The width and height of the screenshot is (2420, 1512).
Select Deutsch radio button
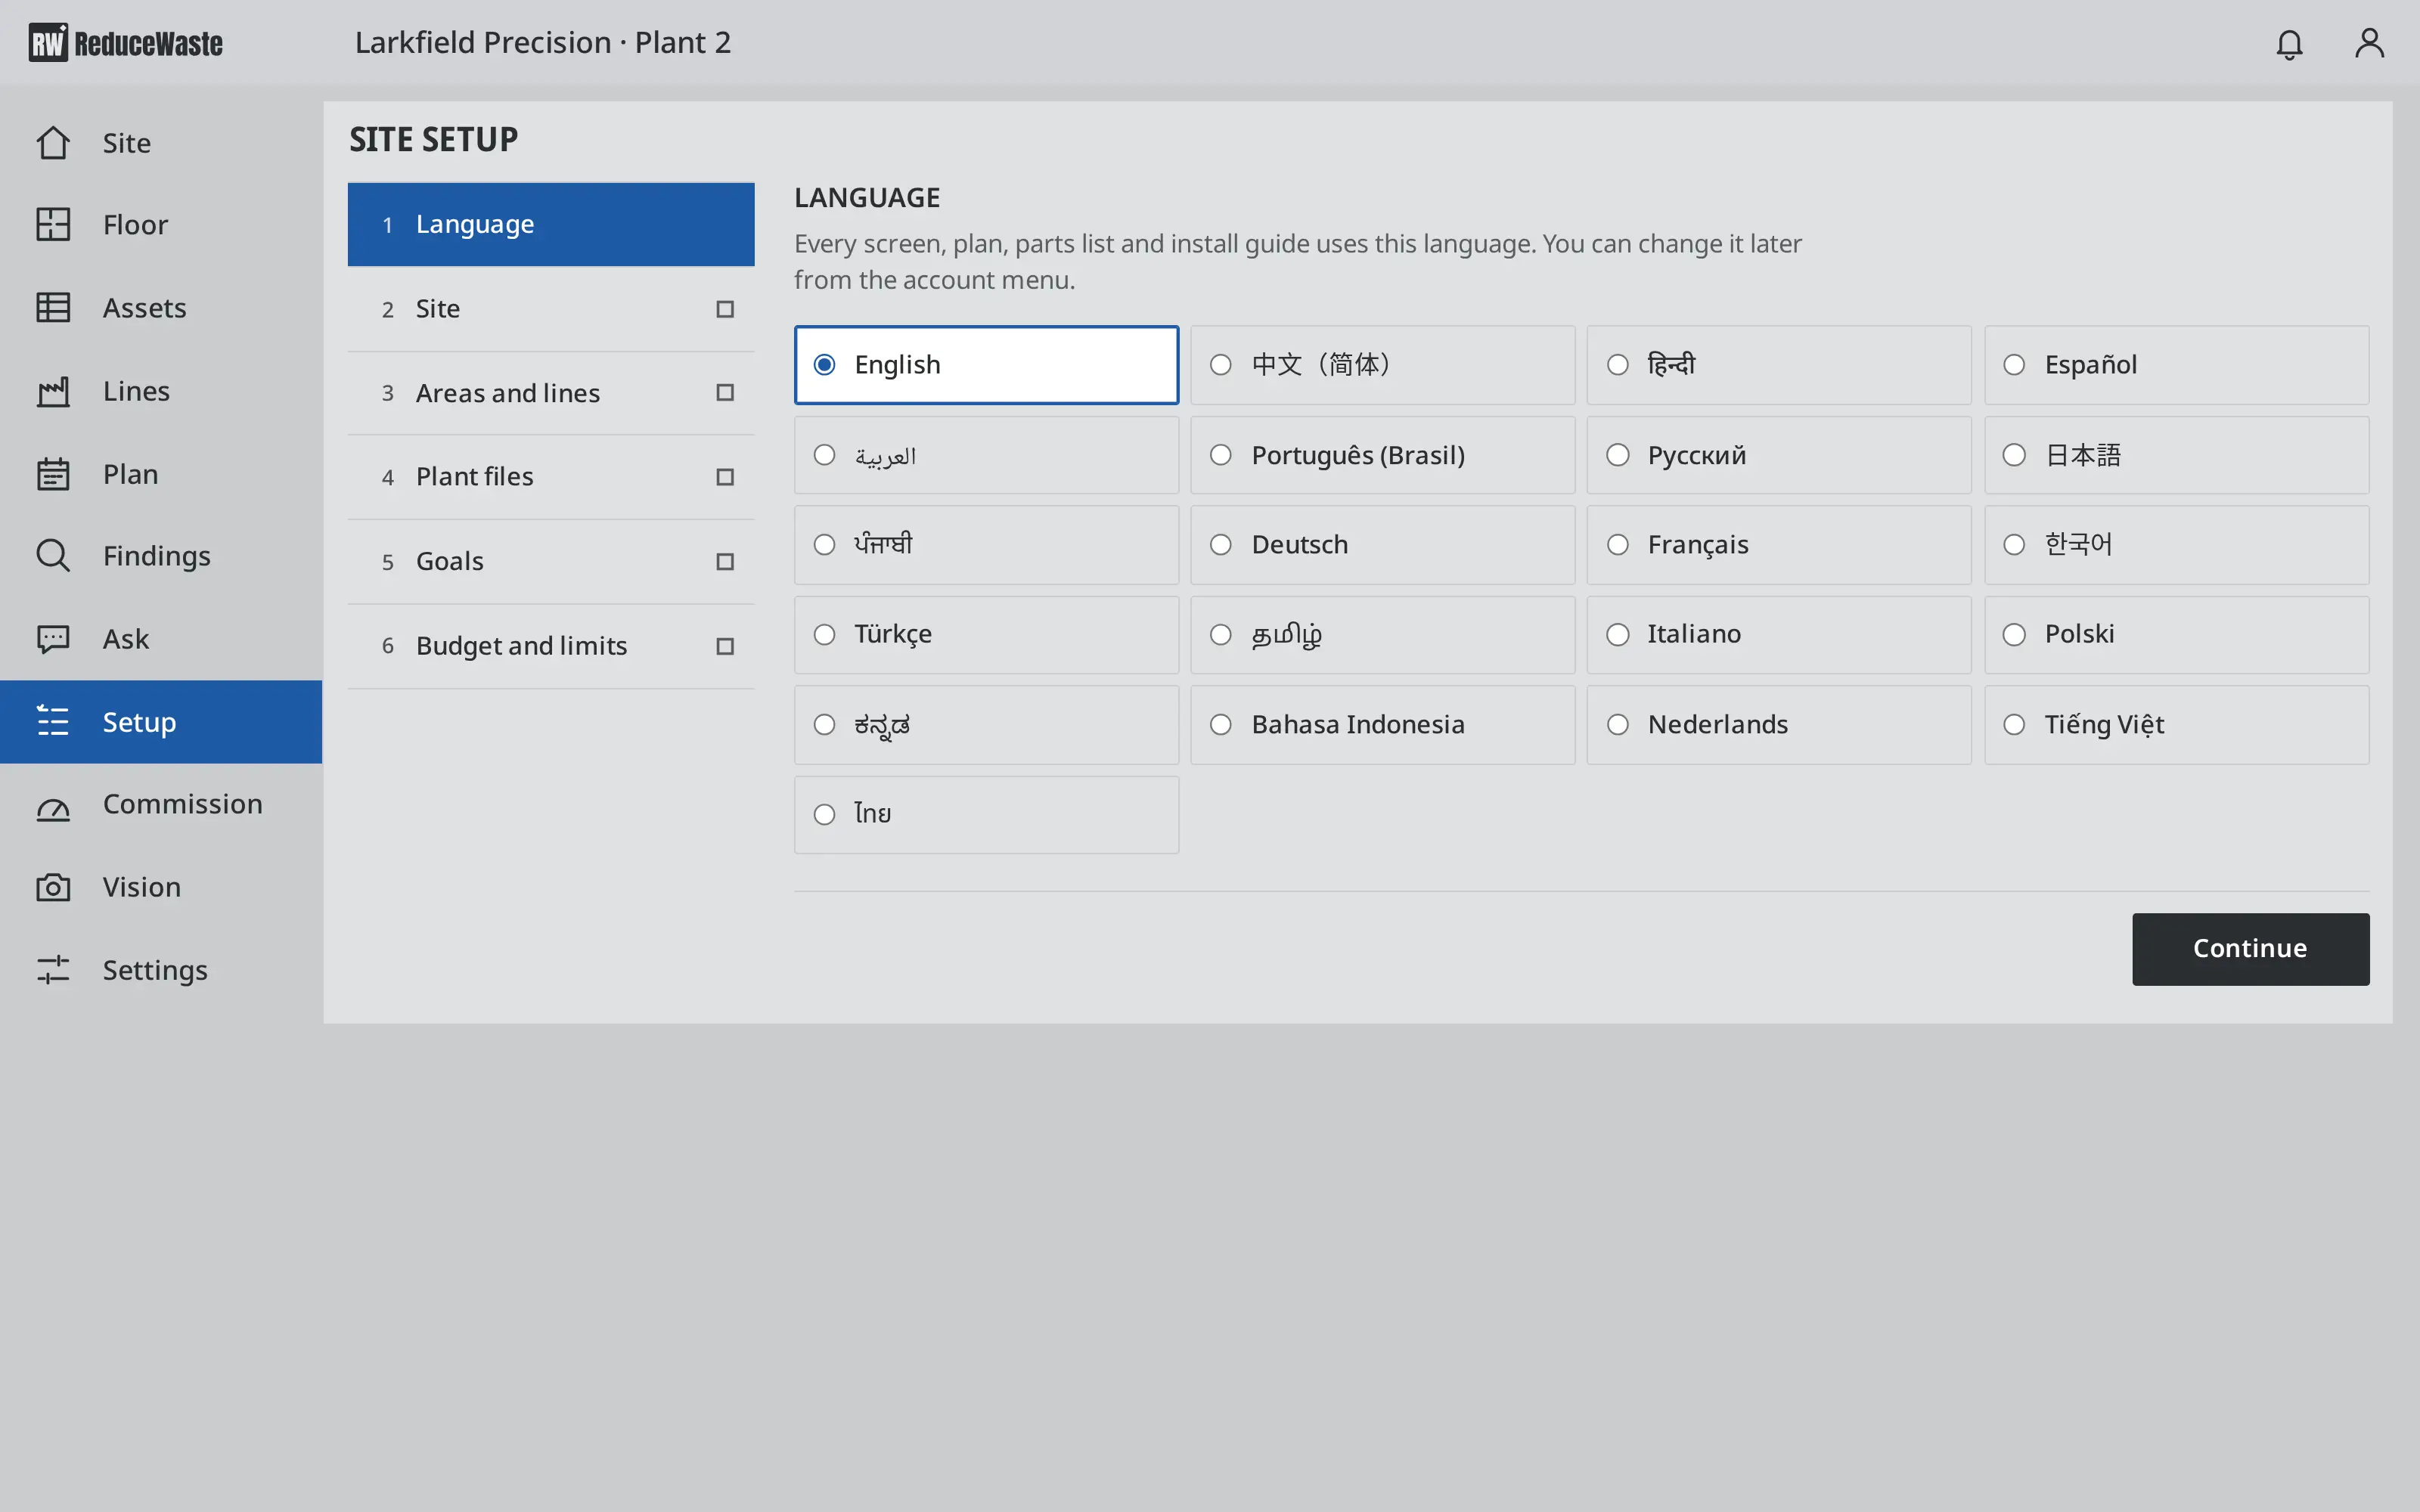pos(1220,545)
